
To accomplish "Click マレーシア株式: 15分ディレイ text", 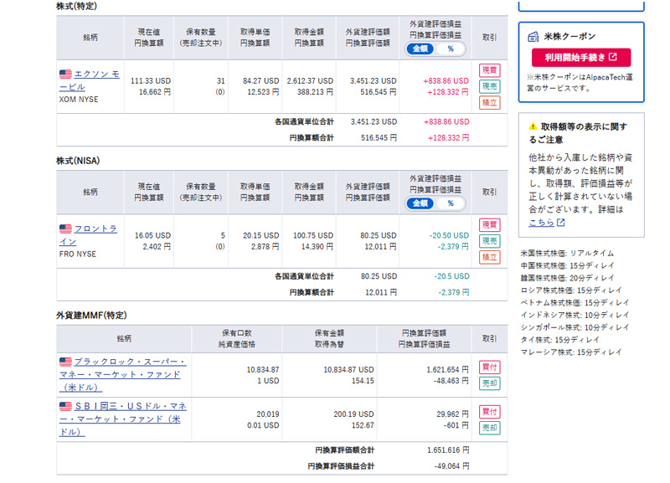I will click(571, 352).
